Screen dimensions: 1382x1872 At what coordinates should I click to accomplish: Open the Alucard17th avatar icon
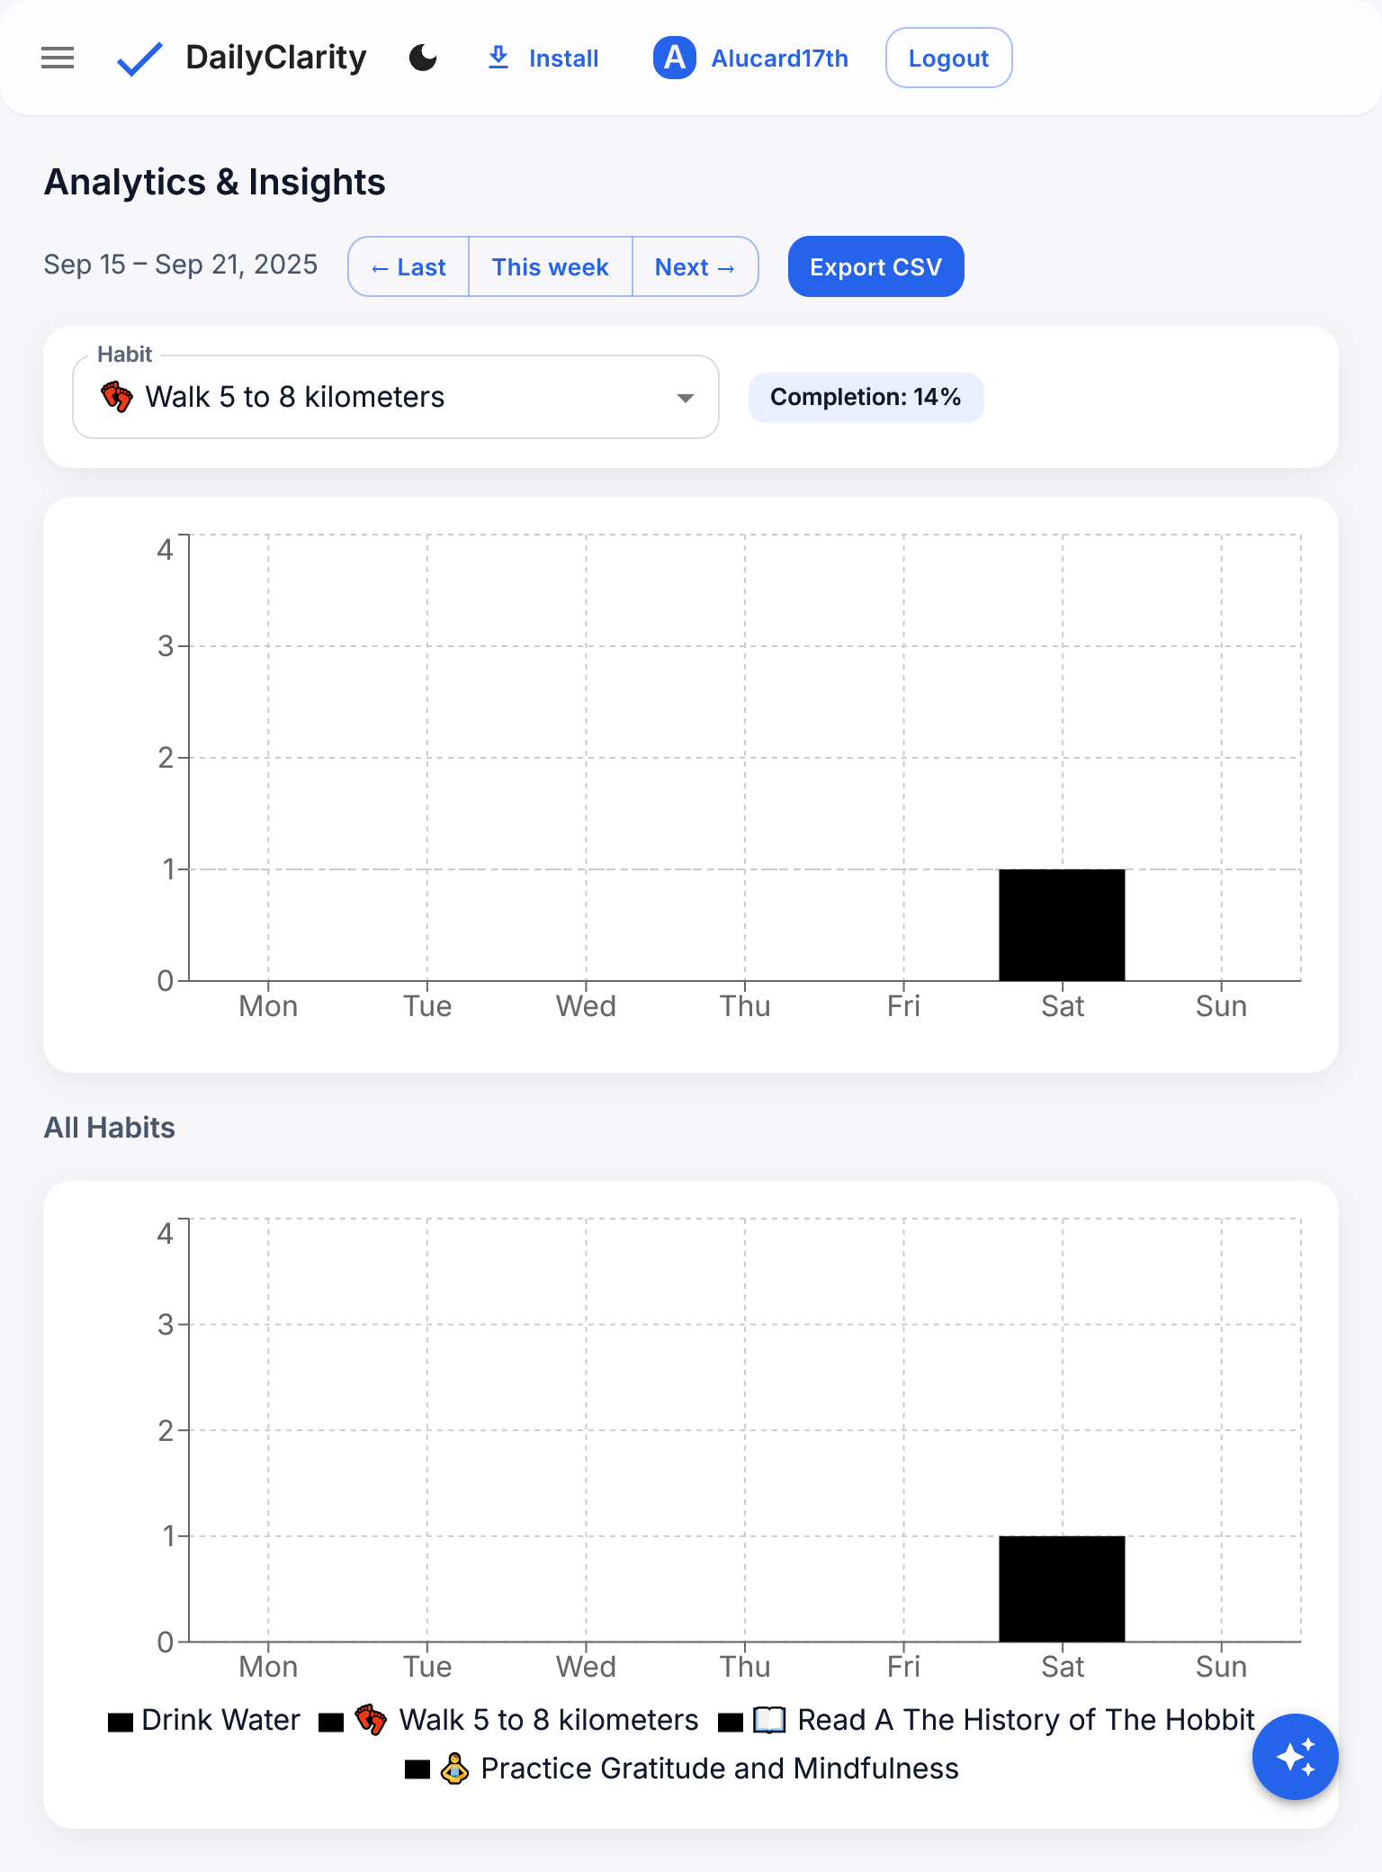[x=674, y=58]
